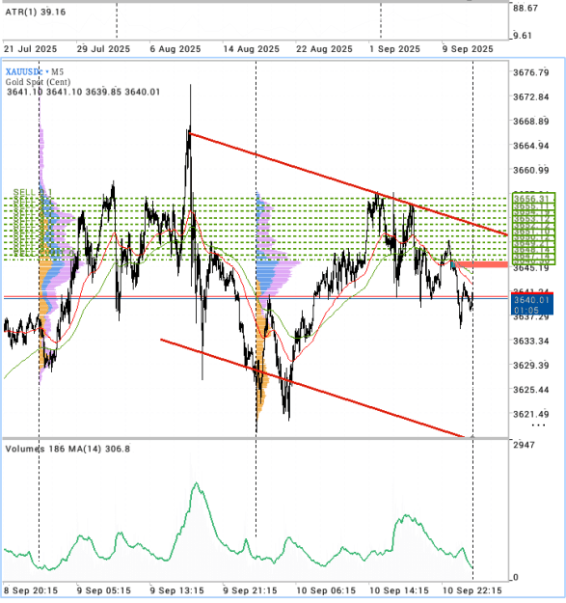Screen dimensions: 566x603
Task: Click the 3676.79 price axis label
Action: tap(531, 72)
